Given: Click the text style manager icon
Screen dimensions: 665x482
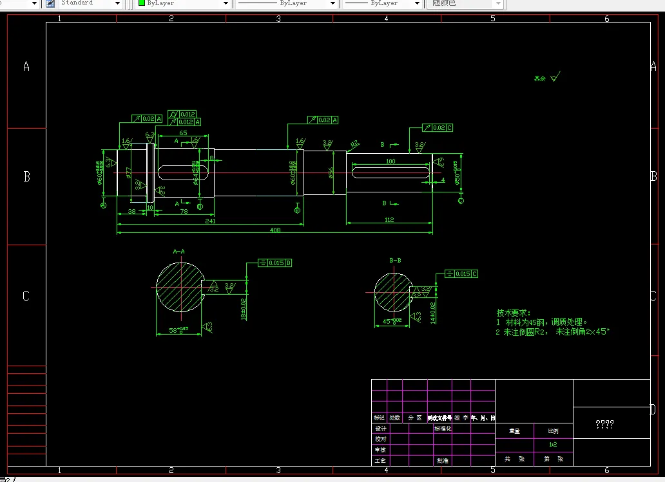Looking at the screenshot, I should point(50,3).
